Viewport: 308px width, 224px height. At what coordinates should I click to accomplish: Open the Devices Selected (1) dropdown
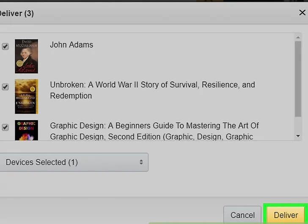point(72,162)
